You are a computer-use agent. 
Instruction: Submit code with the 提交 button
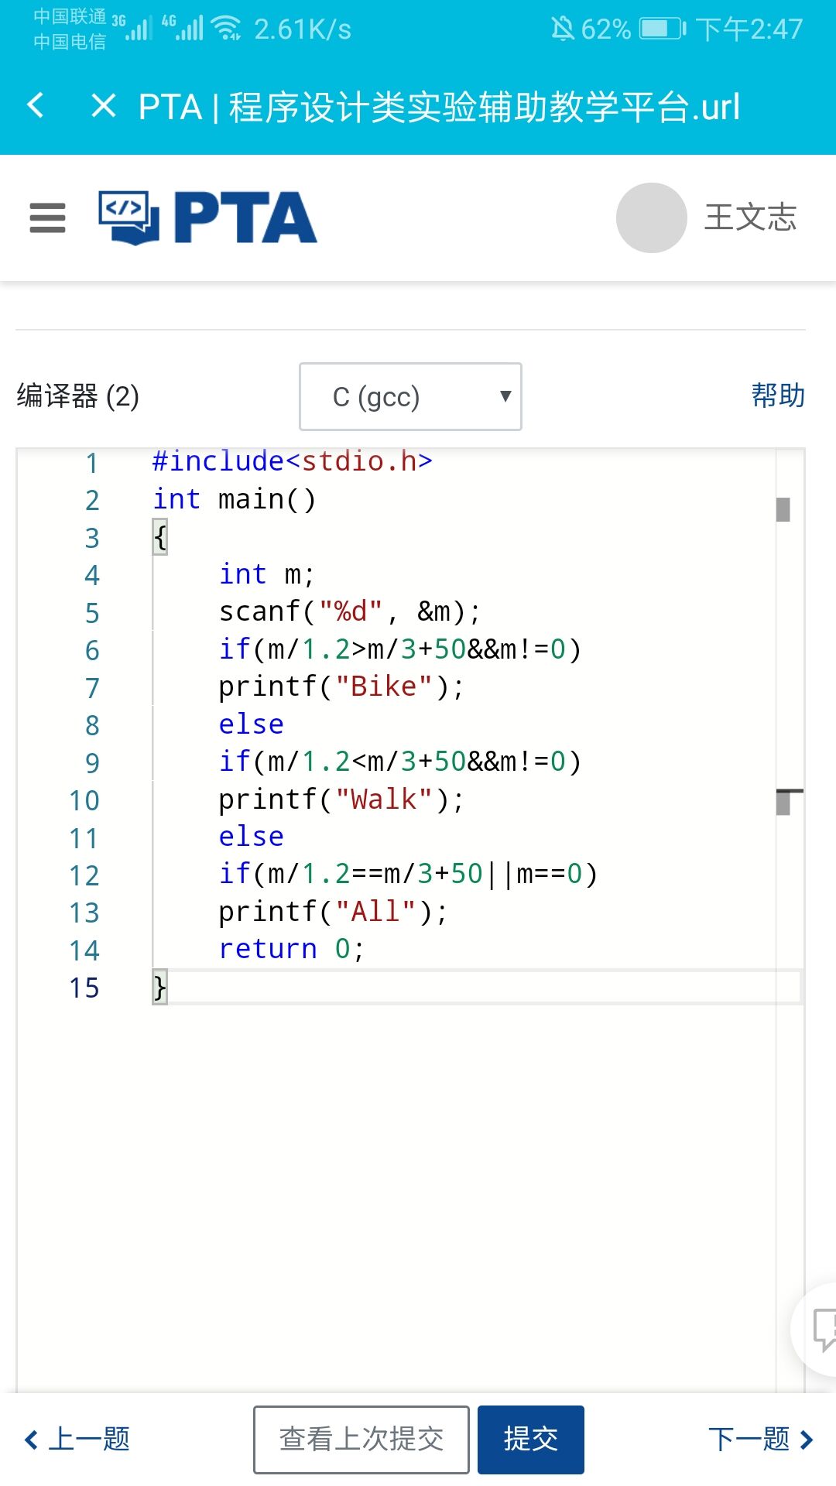tap(530, 1440)
